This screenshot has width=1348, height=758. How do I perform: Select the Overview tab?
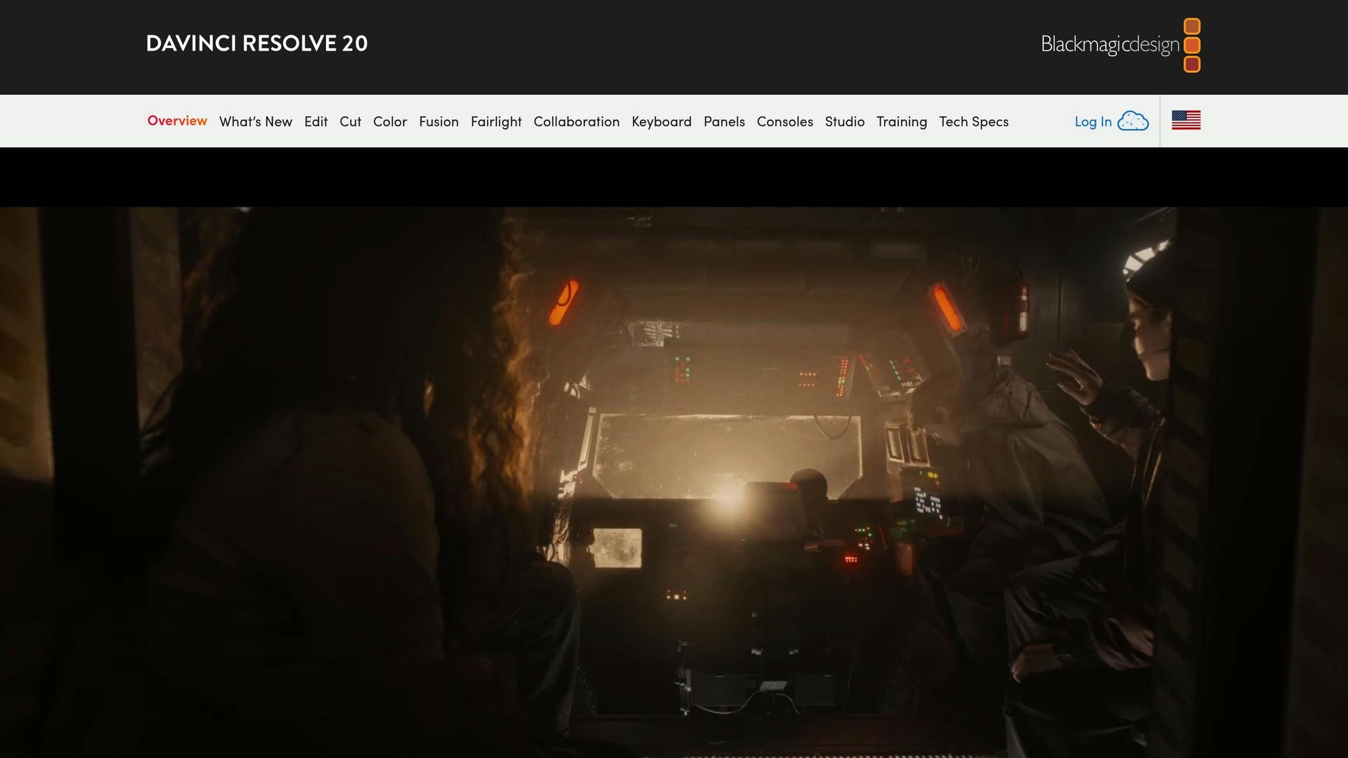point(177,121)
